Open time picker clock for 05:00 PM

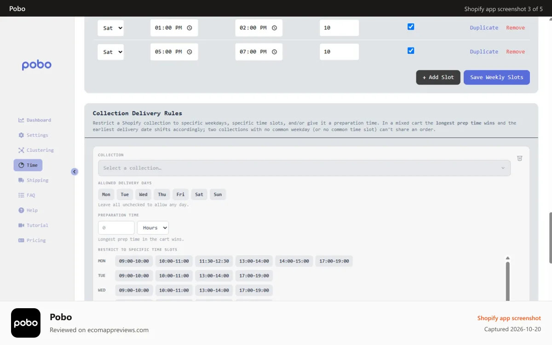pyautogui.click(x=190, y=52)
